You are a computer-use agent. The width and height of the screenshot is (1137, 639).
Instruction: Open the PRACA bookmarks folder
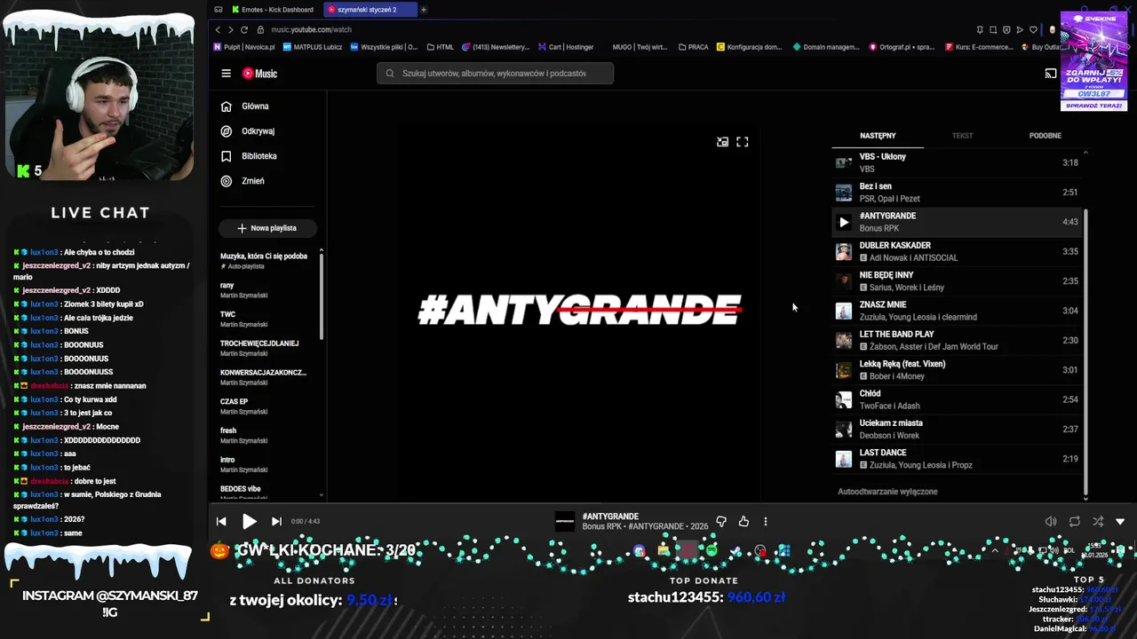point(693,47)
